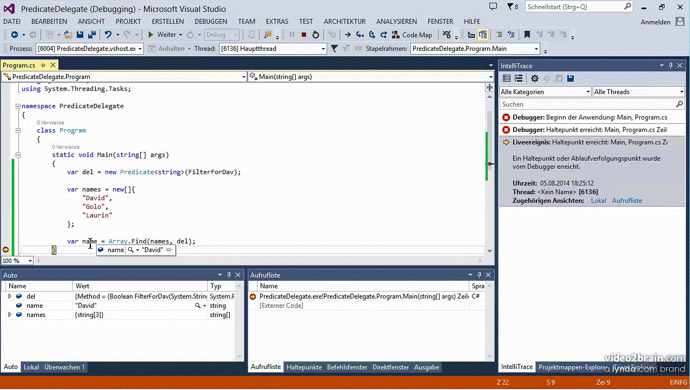This screenshot has width=690, height=390.
Task: Open the DEBUGGEN menu
Action: pyautogui.click(x=211, y=22)
